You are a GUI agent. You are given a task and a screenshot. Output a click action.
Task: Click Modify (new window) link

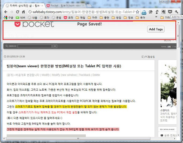pyautogui.click(x=64, y=75)
